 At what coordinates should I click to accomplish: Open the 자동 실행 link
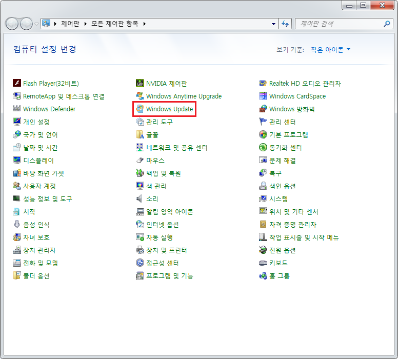(159, 237)
